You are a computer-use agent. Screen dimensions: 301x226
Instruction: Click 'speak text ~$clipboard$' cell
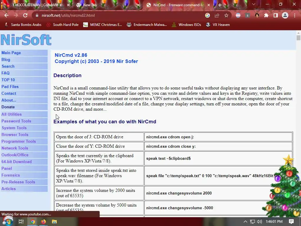(x=218, y=158)
